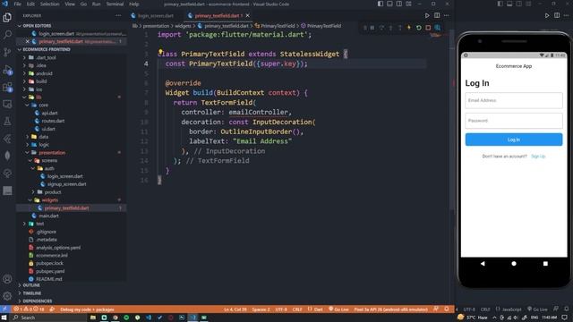This screenshot has height=322, width=573.
Task: Open the Selection menu
Action: click(x=50, y=4)
